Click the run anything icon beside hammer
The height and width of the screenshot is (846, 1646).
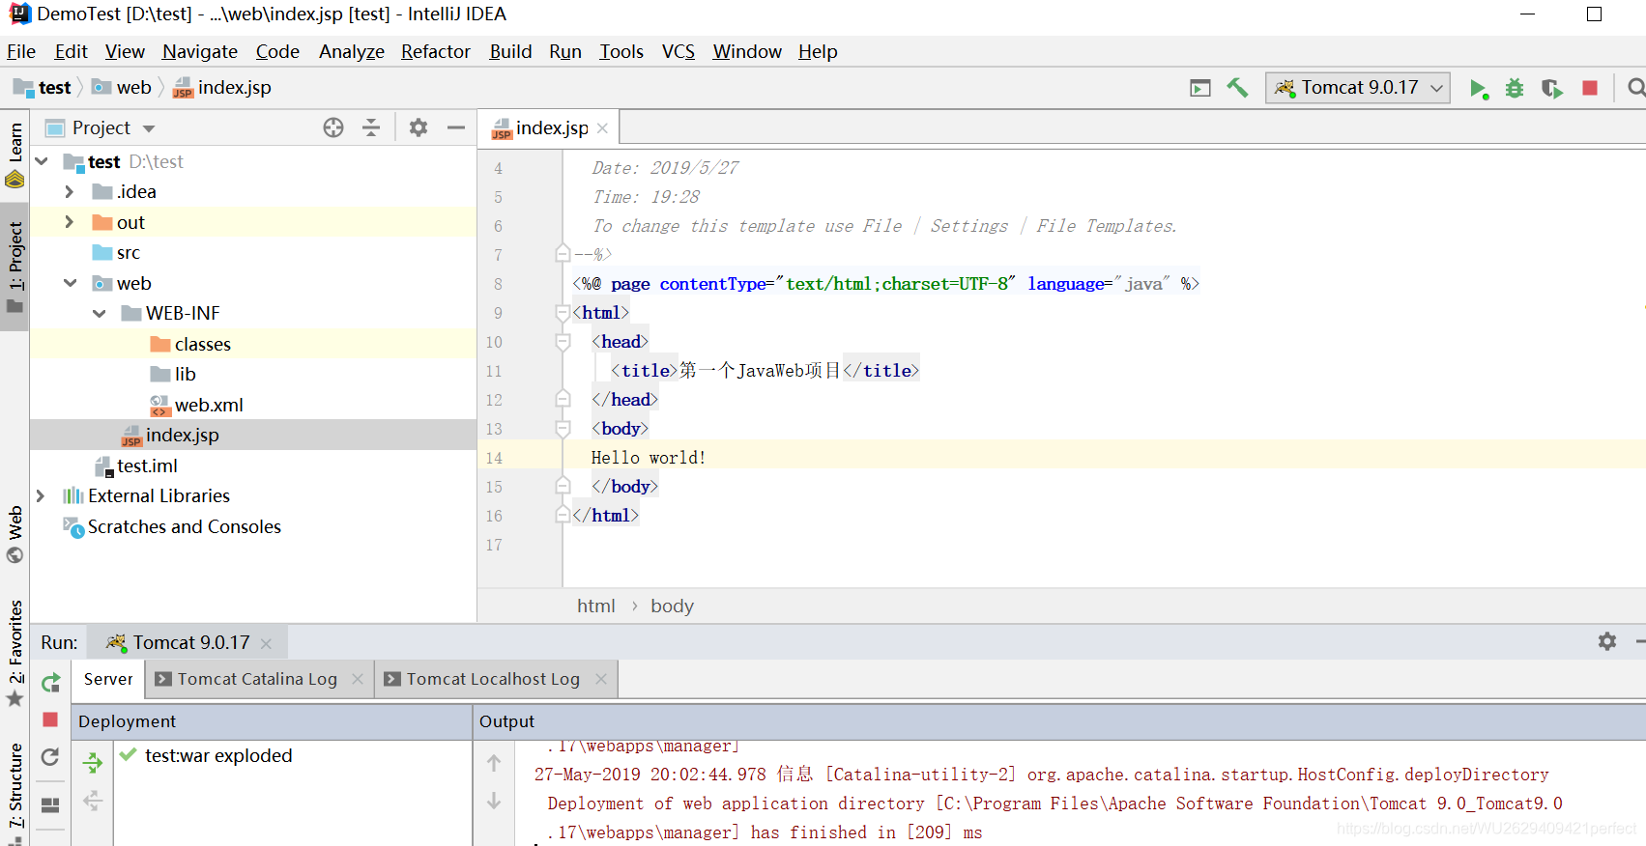click(1200, 88)
